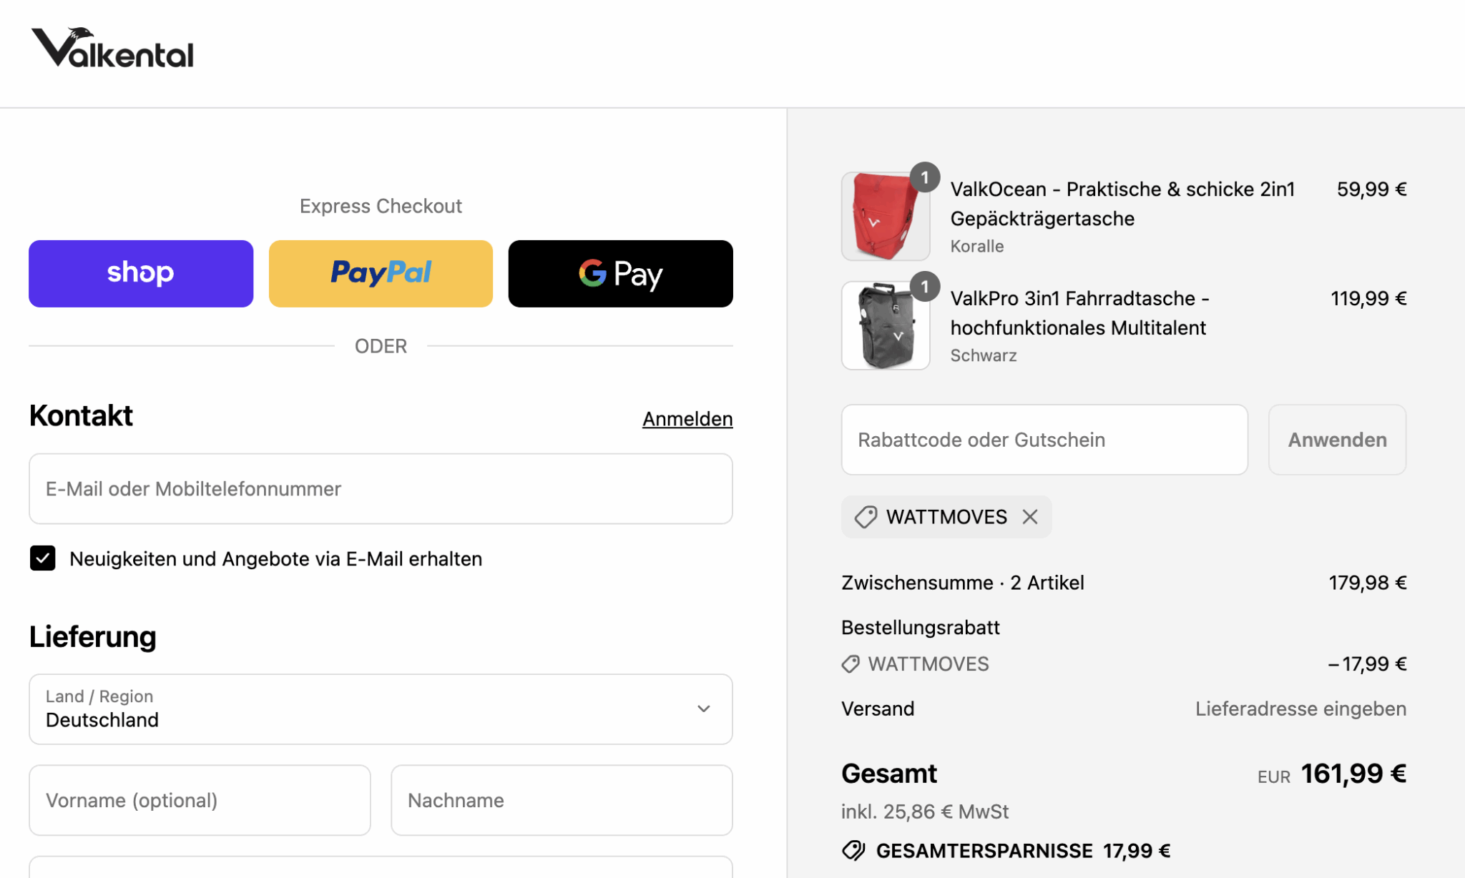Focus the E-Mail oder Mobiltelefonnummer field
The image size is (1465, 878).
click(381, 488)
